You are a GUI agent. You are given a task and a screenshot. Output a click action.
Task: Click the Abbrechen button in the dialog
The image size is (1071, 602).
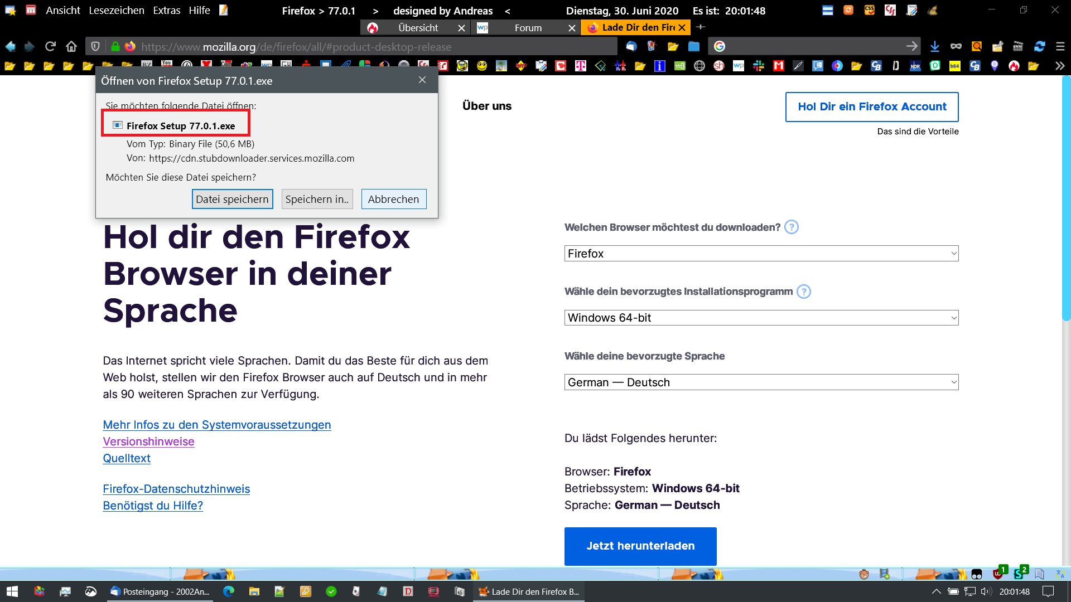click(393, 199)
